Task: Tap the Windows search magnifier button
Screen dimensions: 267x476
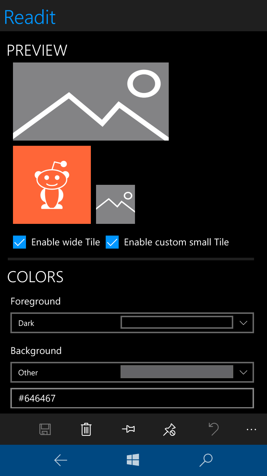Action: (206, 460)
